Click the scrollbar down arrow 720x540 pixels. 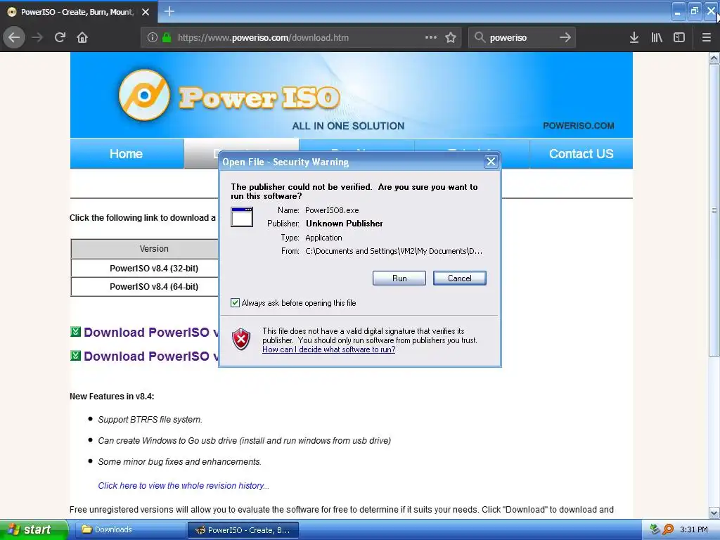click(x=714, y=513)
